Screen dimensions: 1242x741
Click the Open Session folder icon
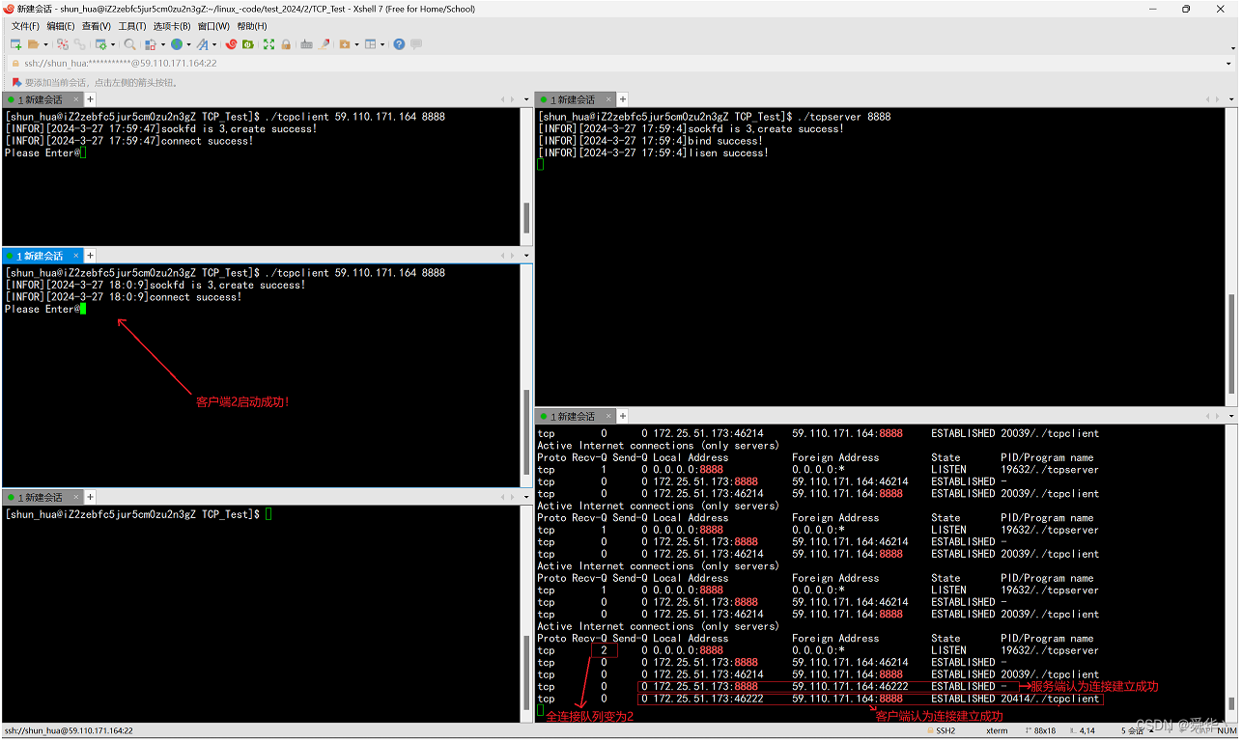[33, 44]
